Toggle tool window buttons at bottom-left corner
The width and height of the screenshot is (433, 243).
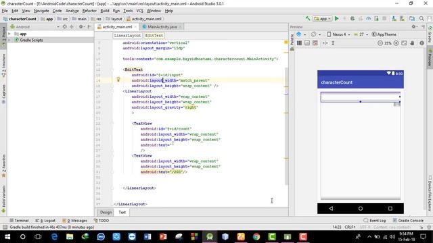(5, 227)
